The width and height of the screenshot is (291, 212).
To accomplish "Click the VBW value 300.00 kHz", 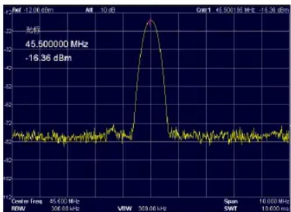I will coord(152,209).
